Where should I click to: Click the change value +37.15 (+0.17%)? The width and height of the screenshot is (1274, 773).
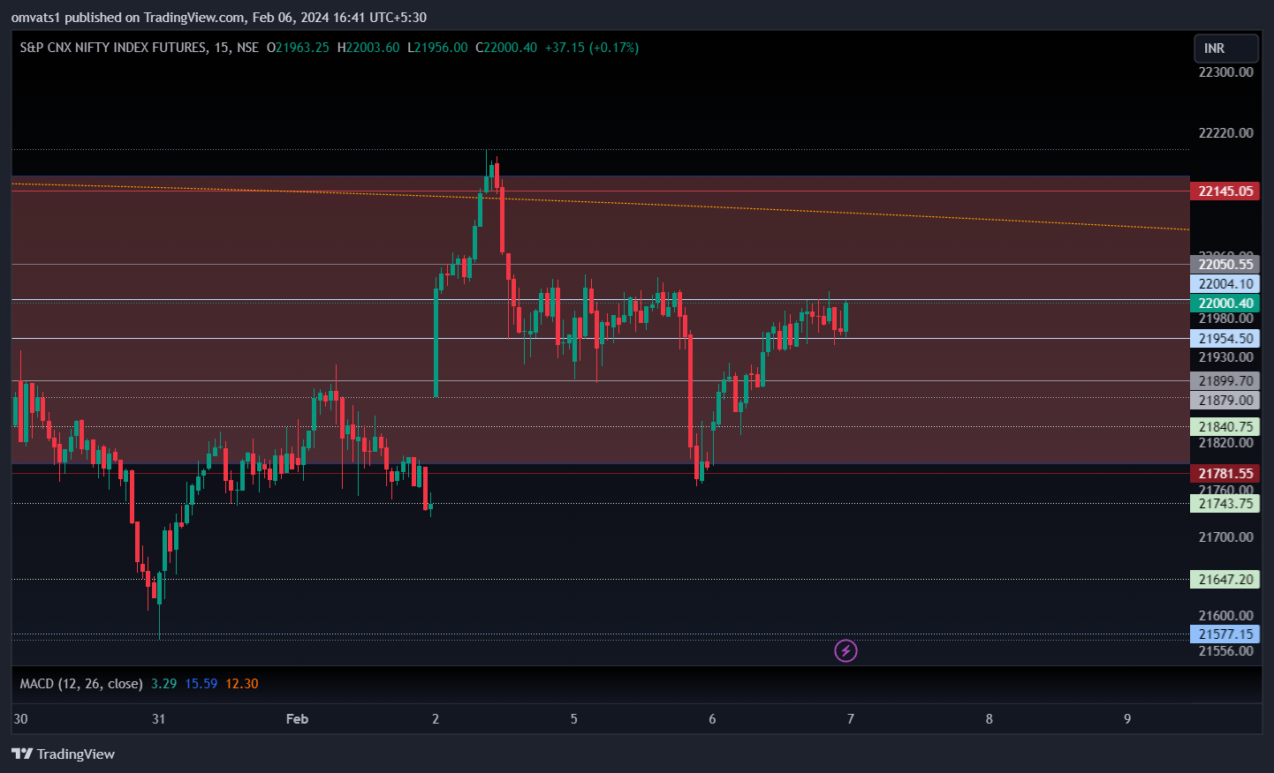pyautogui.click(x=592, y=48)
